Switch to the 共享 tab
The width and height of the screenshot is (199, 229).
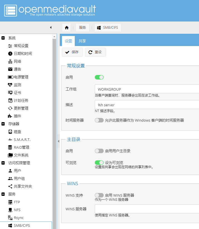point(82,41)
